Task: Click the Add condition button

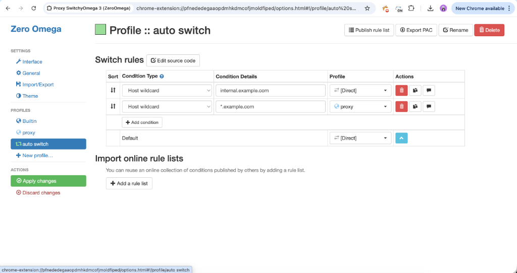Action: [142, 122]
